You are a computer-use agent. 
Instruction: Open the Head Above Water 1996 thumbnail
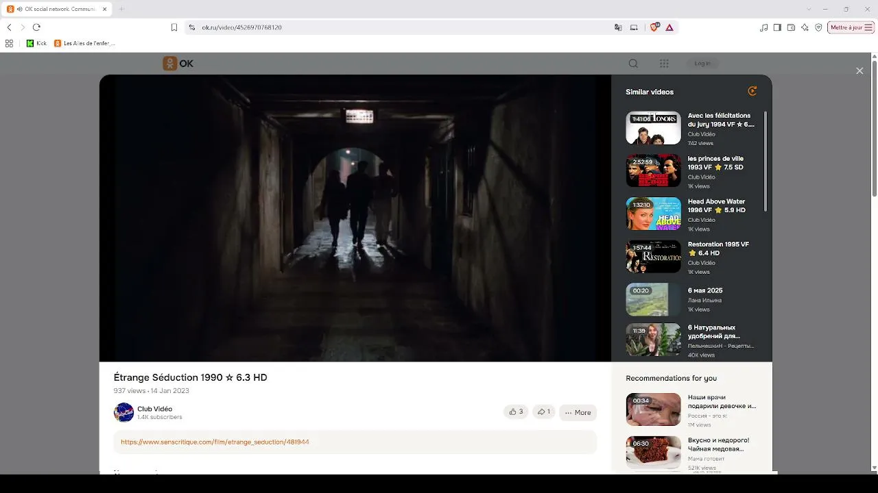click(653, 214)
